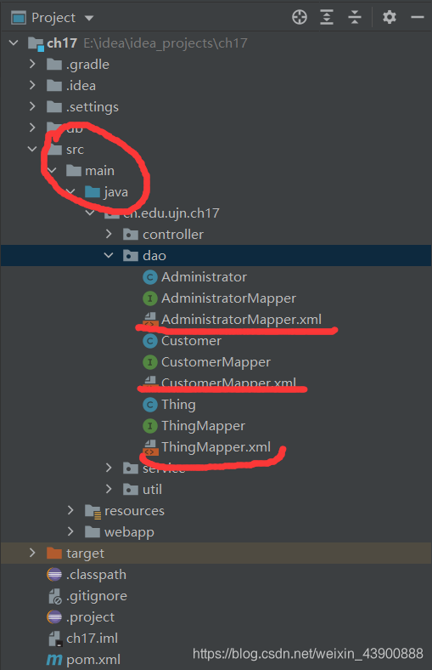Select the .gitignore file
The width and height of the screenshot is (432, 670).
(x=97, y=596)
